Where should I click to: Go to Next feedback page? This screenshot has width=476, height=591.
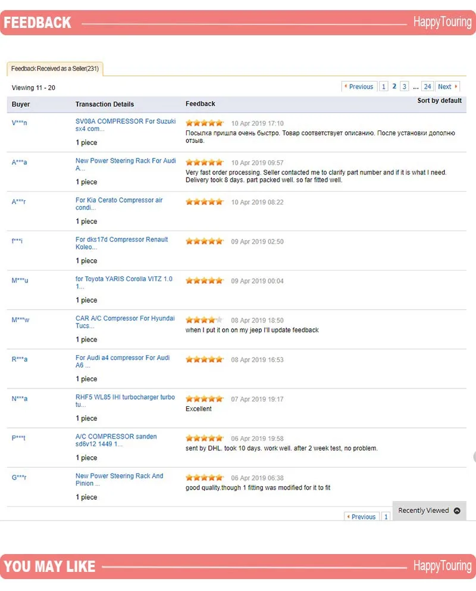click(447, 87)
